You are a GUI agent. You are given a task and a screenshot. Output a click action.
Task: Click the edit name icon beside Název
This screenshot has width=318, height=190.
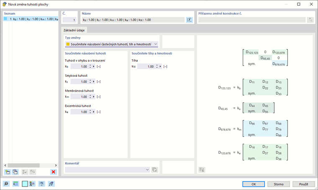click(x=189, y=20)
